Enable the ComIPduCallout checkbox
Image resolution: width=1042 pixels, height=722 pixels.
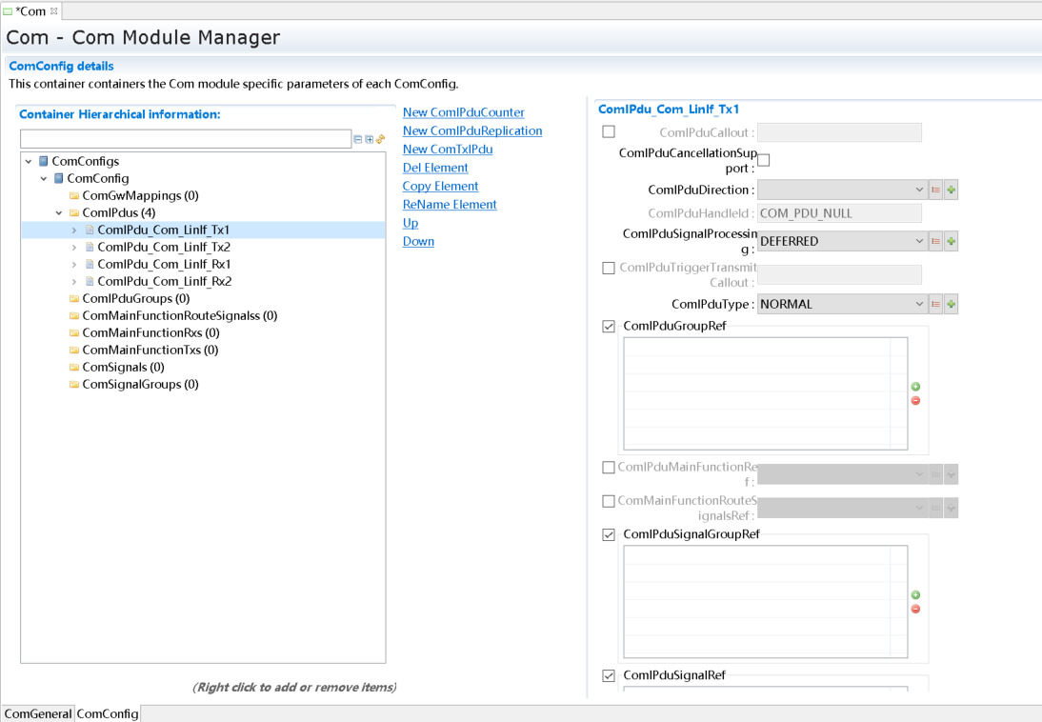point(609,132)
